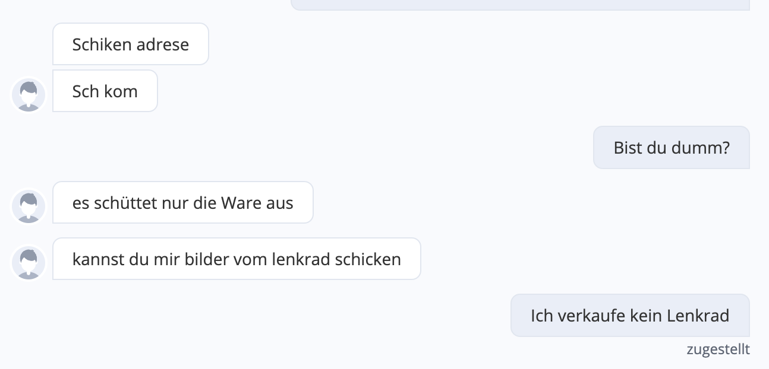
Task: Click the 'kannst du mir bilder' message bubble
Action: pyautogui.click(x=237, y=259)
